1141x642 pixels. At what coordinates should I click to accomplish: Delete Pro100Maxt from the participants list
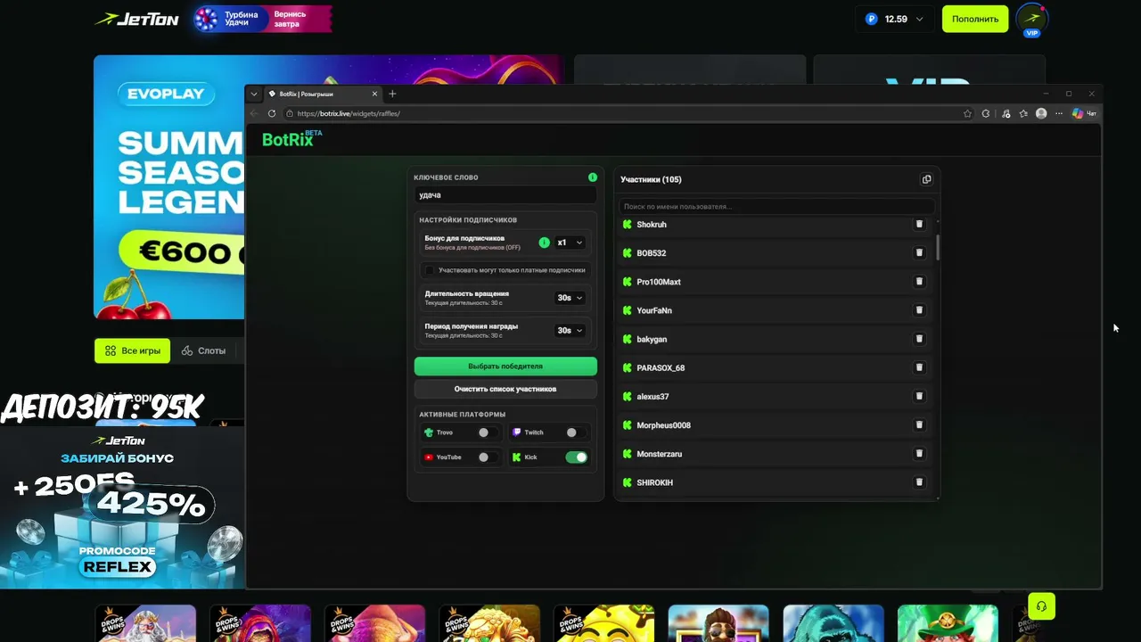(919, 282)
